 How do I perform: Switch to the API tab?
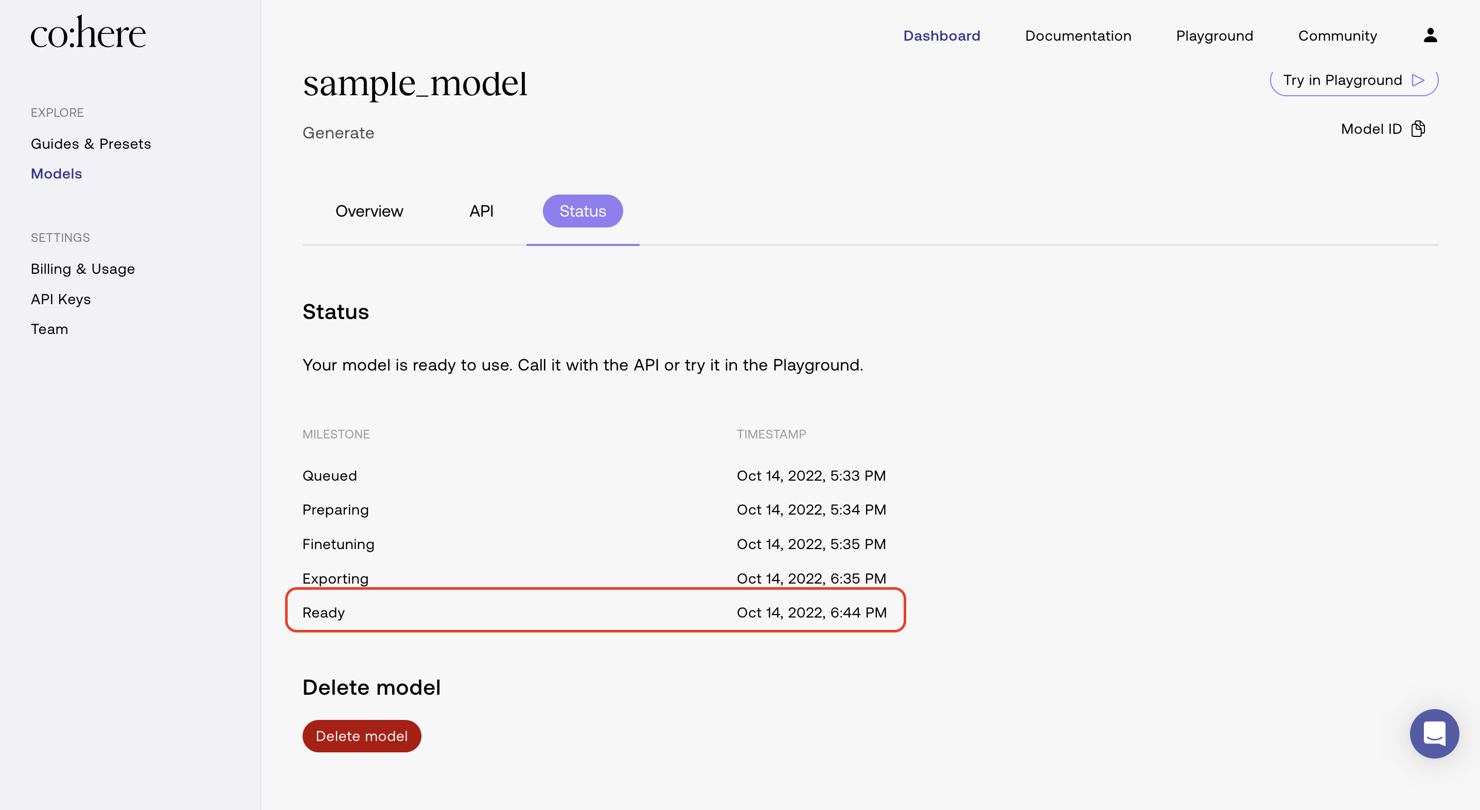pos(481,211)
